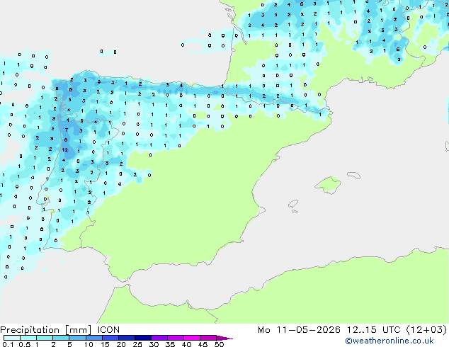Select the 1–2 mm legend color box
This screenshot has height=347, width=449.
point(45,338)
